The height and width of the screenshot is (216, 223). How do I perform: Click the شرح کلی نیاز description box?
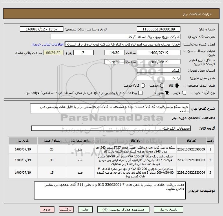110,108
